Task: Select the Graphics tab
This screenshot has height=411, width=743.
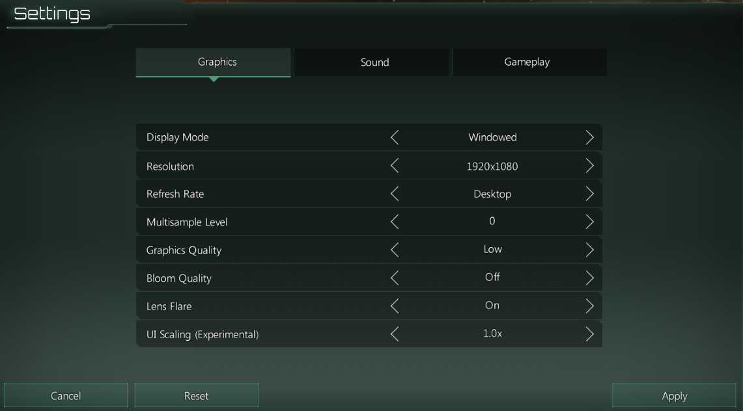Action: tap(217, 62)
